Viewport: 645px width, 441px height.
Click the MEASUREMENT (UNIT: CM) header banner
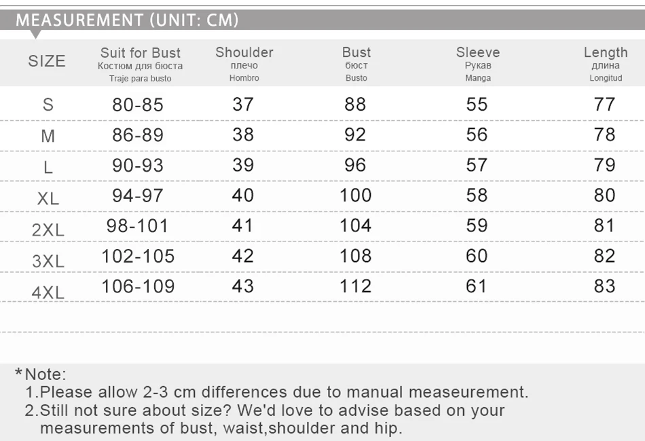click(127, 20)
